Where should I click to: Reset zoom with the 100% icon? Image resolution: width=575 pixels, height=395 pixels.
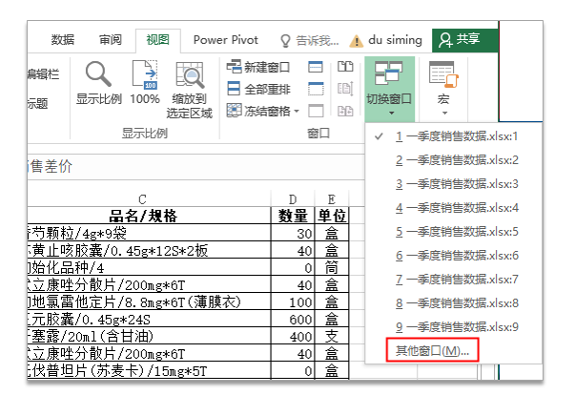[x=145, y=75]
